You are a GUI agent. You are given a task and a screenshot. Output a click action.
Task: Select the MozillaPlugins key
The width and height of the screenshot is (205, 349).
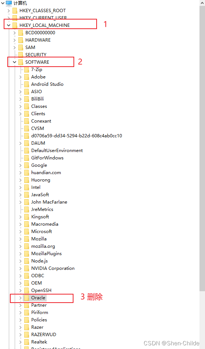(46, 254)
